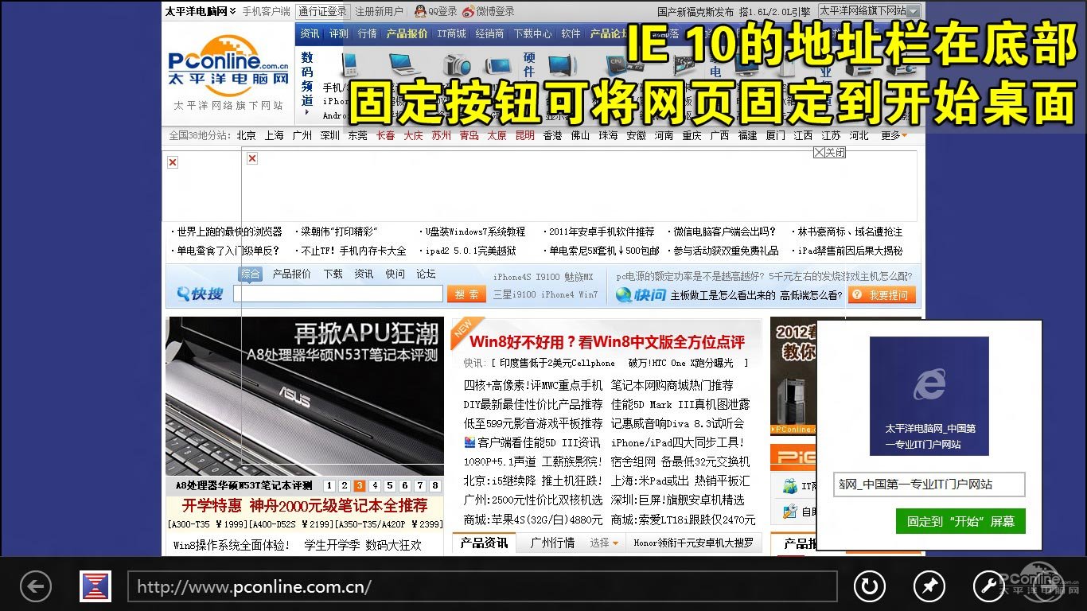Select the 下载 search tab
This screenshot has width=1087, height=611.
point(333,274)
